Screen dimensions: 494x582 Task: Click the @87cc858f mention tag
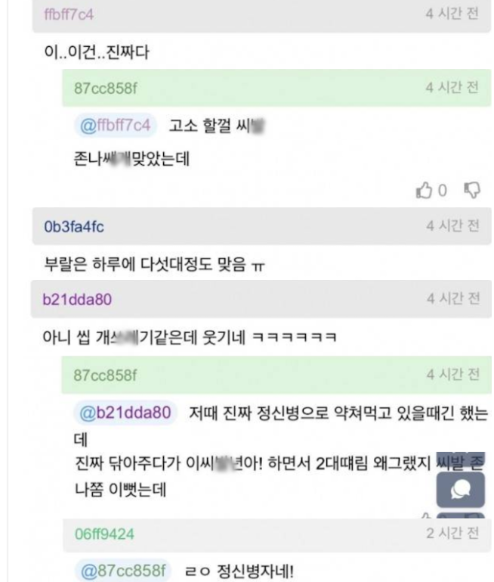[x=123, y=571]
